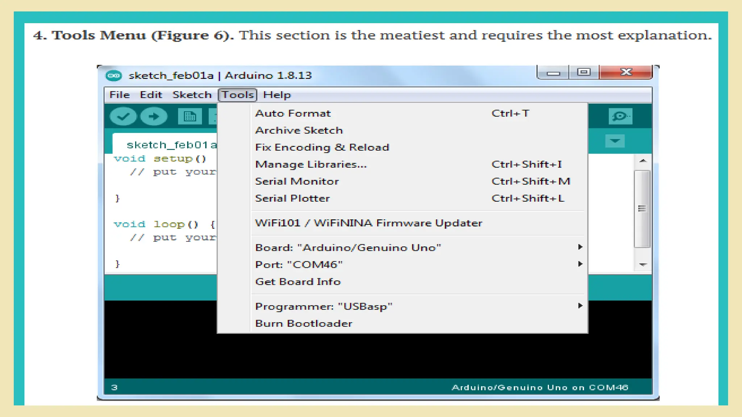Select the sketch_feb01a editor tab

click(165, 144)
